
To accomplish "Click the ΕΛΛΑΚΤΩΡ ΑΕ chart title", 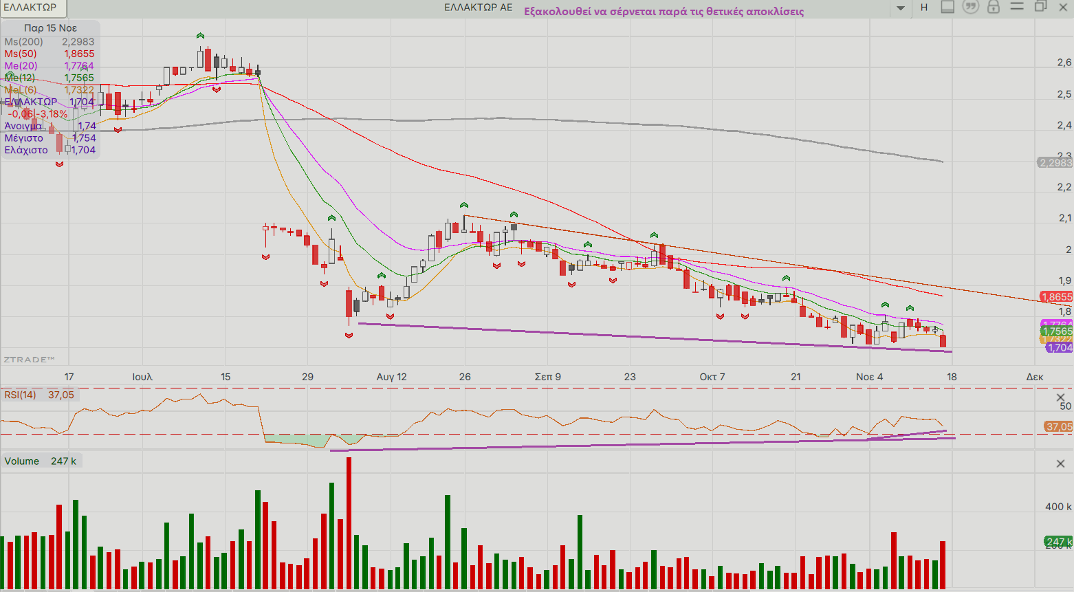I will 479,8.
